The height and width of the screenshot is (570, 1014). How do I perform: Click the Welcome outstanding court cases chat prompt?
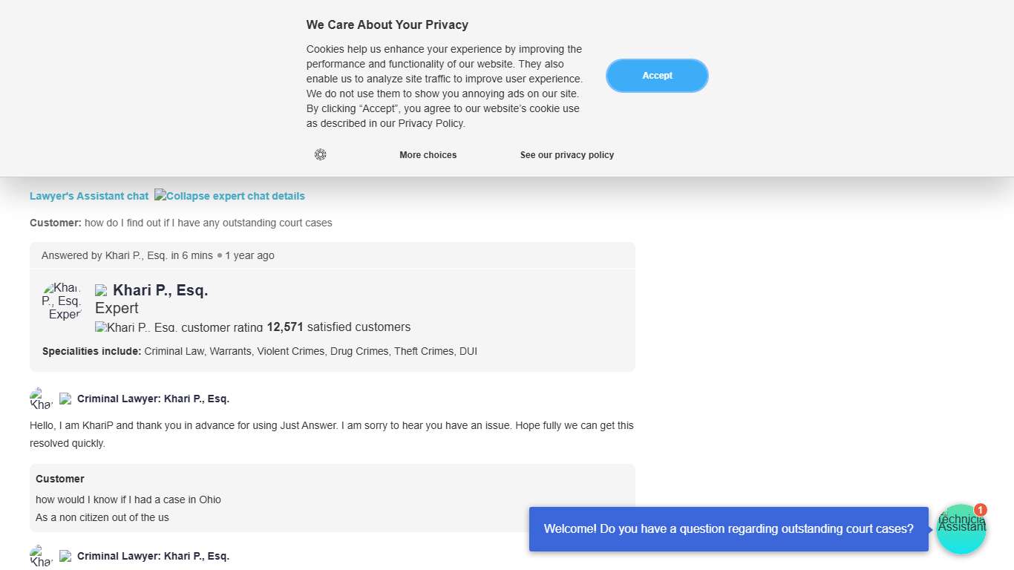click(728, 529)
